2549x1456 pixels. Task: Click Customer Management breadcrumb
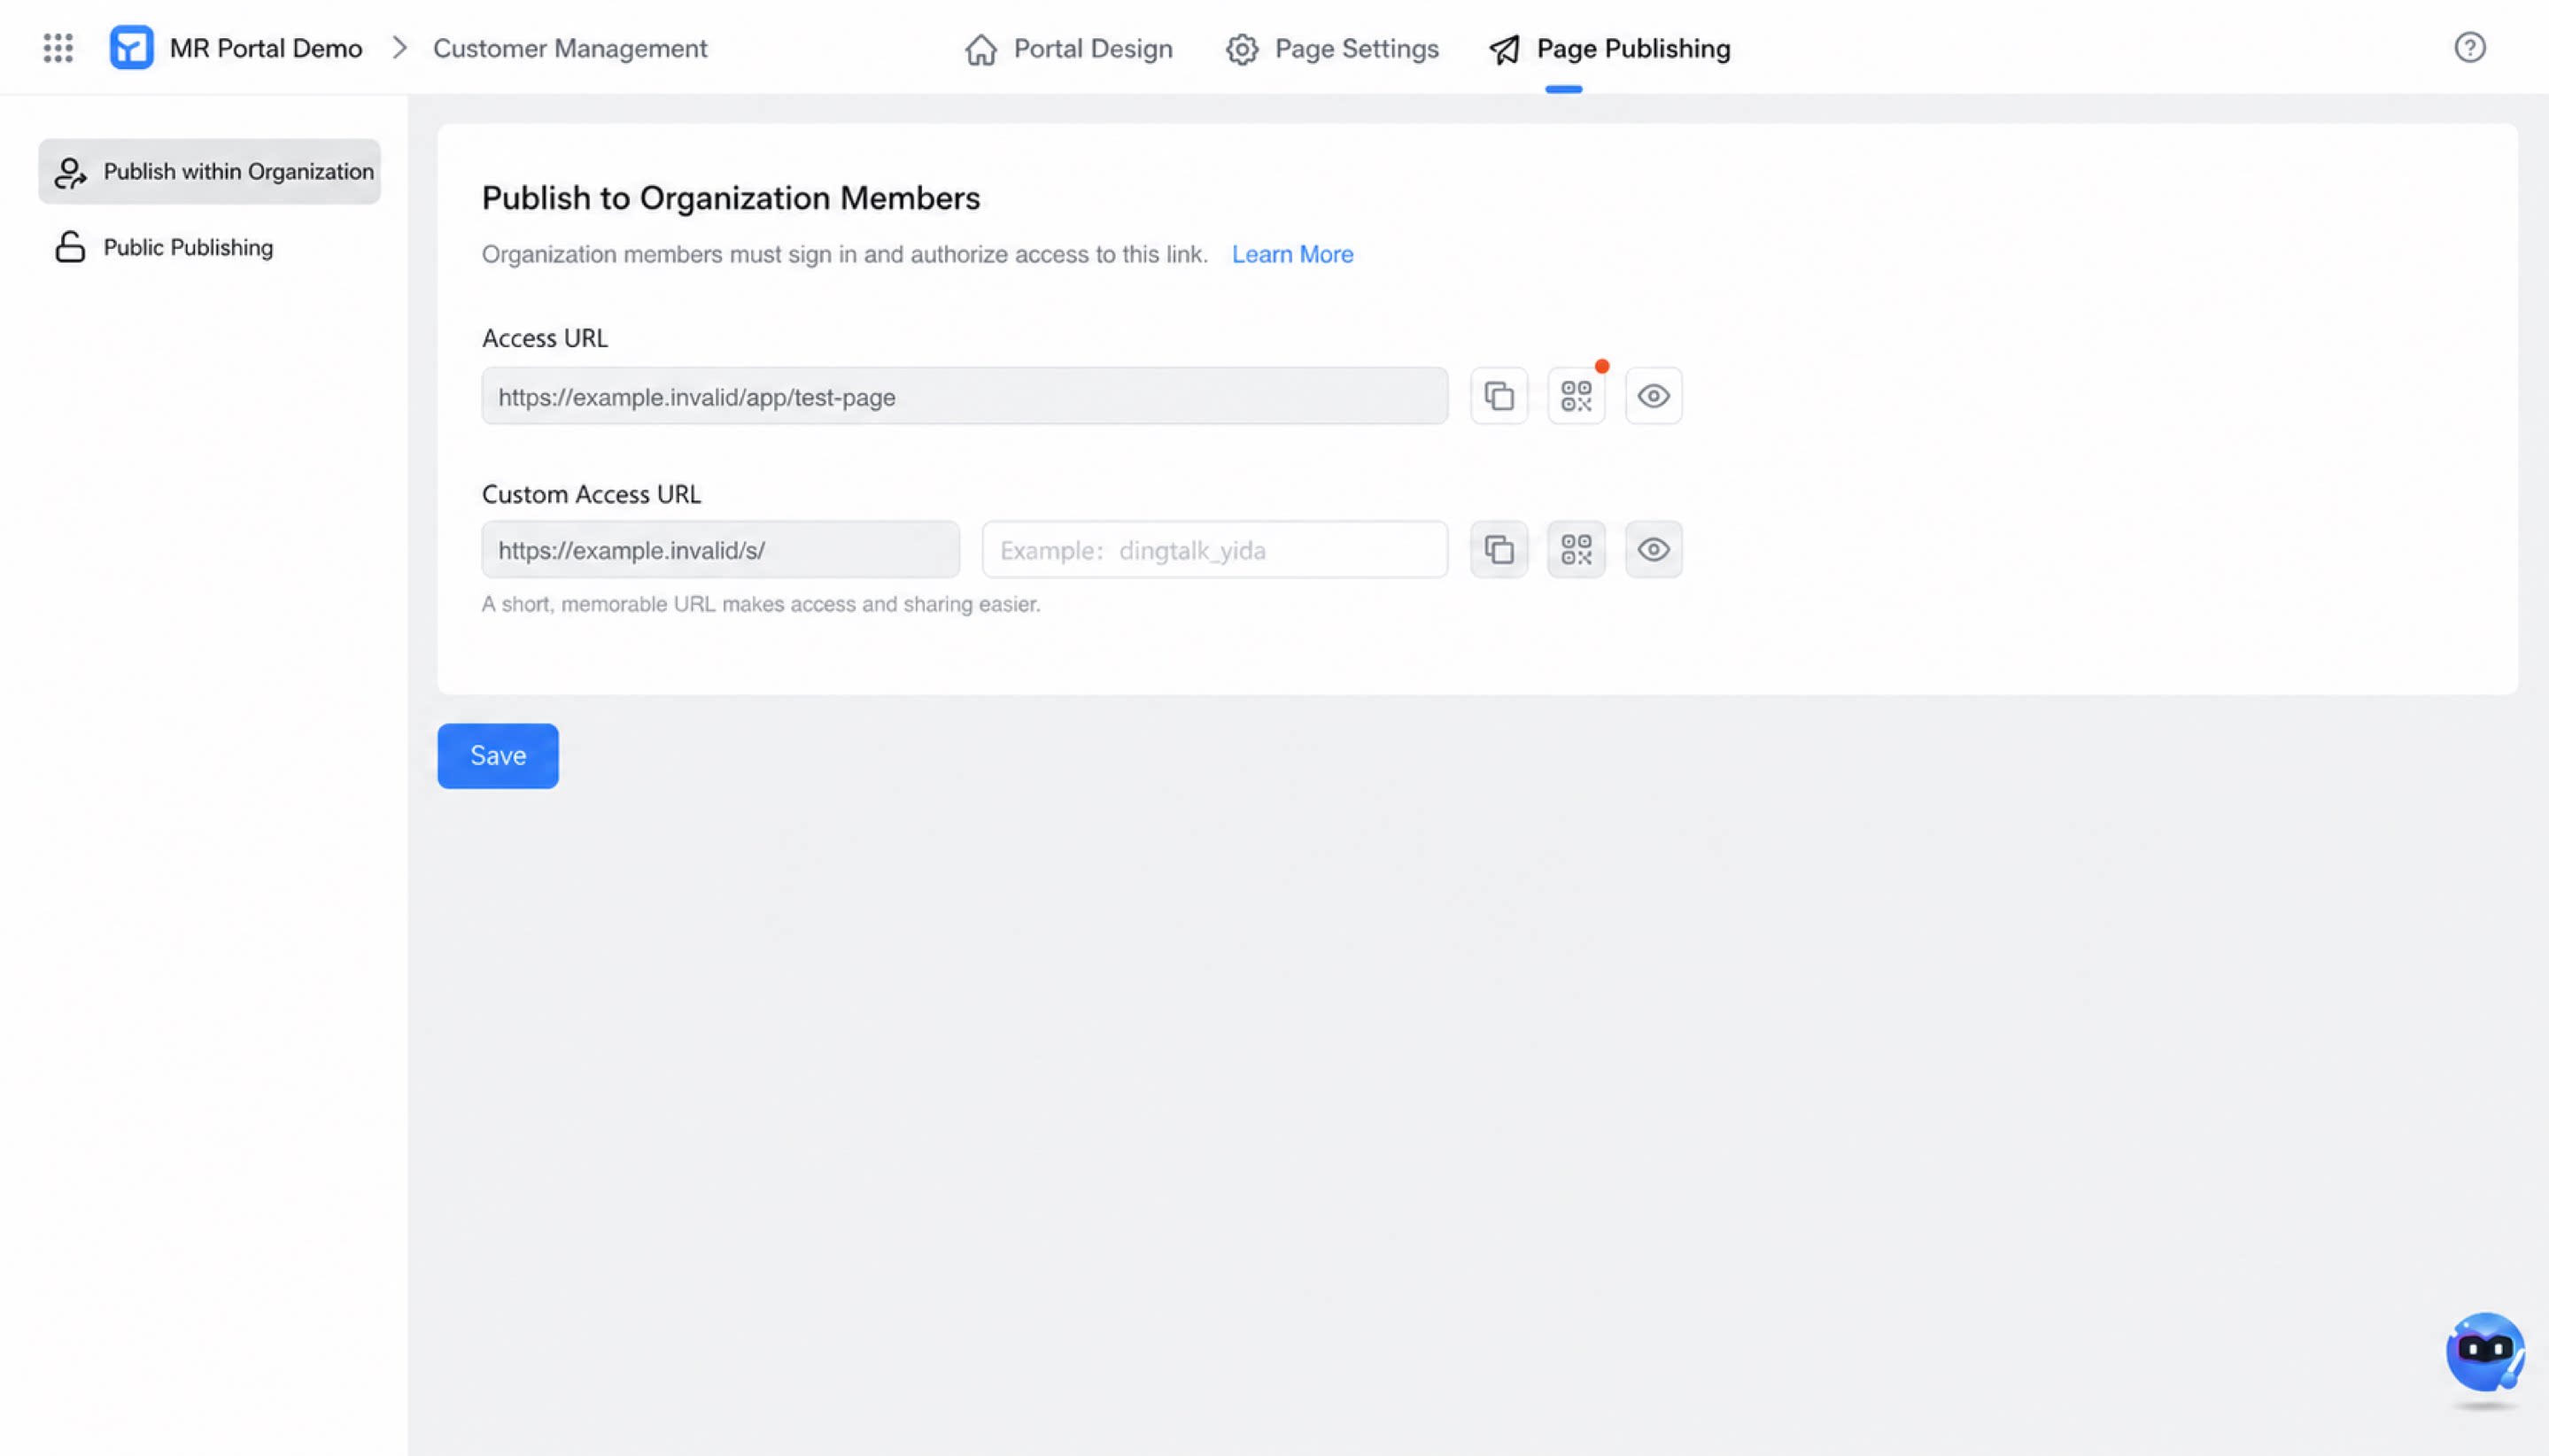click(x=569, y=48)
